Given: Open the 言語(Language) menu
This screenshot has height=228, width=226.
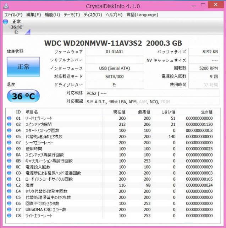Looking at the screenshot, I should [142, 15].
